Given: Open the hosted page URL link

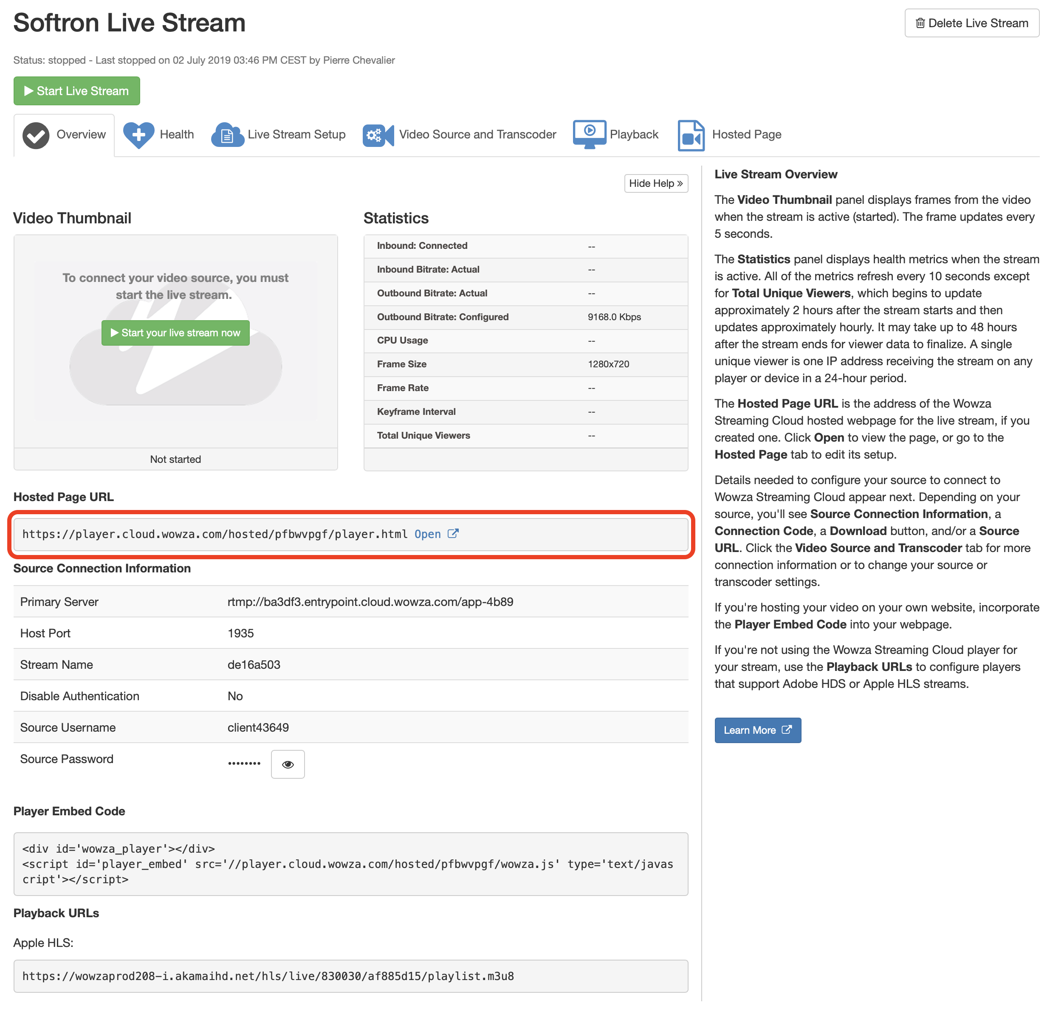Looking at the screenshot, I should [436, 534].
